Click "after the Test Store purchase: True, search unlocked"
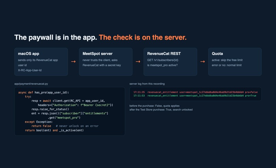 161,109
